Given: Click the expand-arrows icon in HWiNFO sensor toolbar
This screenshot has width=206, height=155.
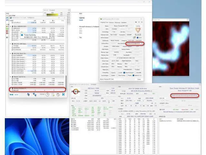Looking at the screenshot, I should pyautogui.click(x=12, y=95).
